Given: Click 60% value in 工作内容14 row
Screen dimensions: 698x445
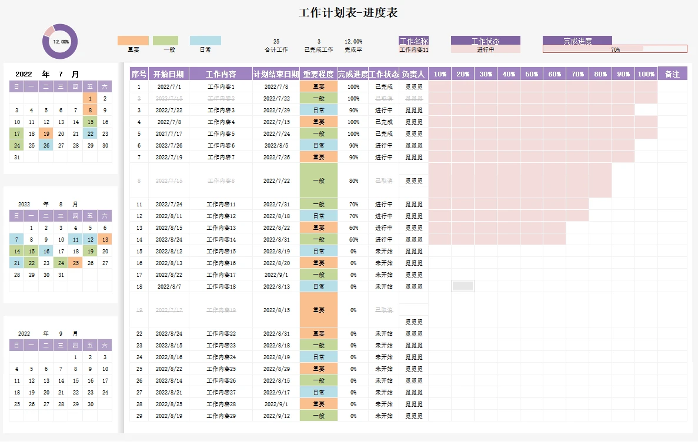Looking at the screenshot, I should click(353, 239).
